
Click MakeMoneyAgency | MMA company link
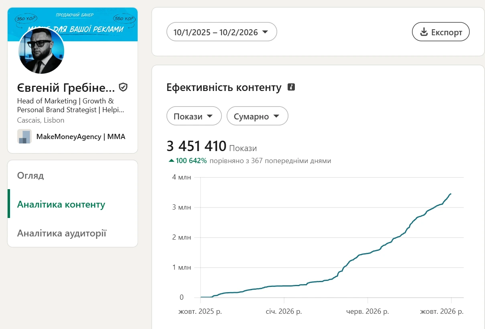(81, 136)
